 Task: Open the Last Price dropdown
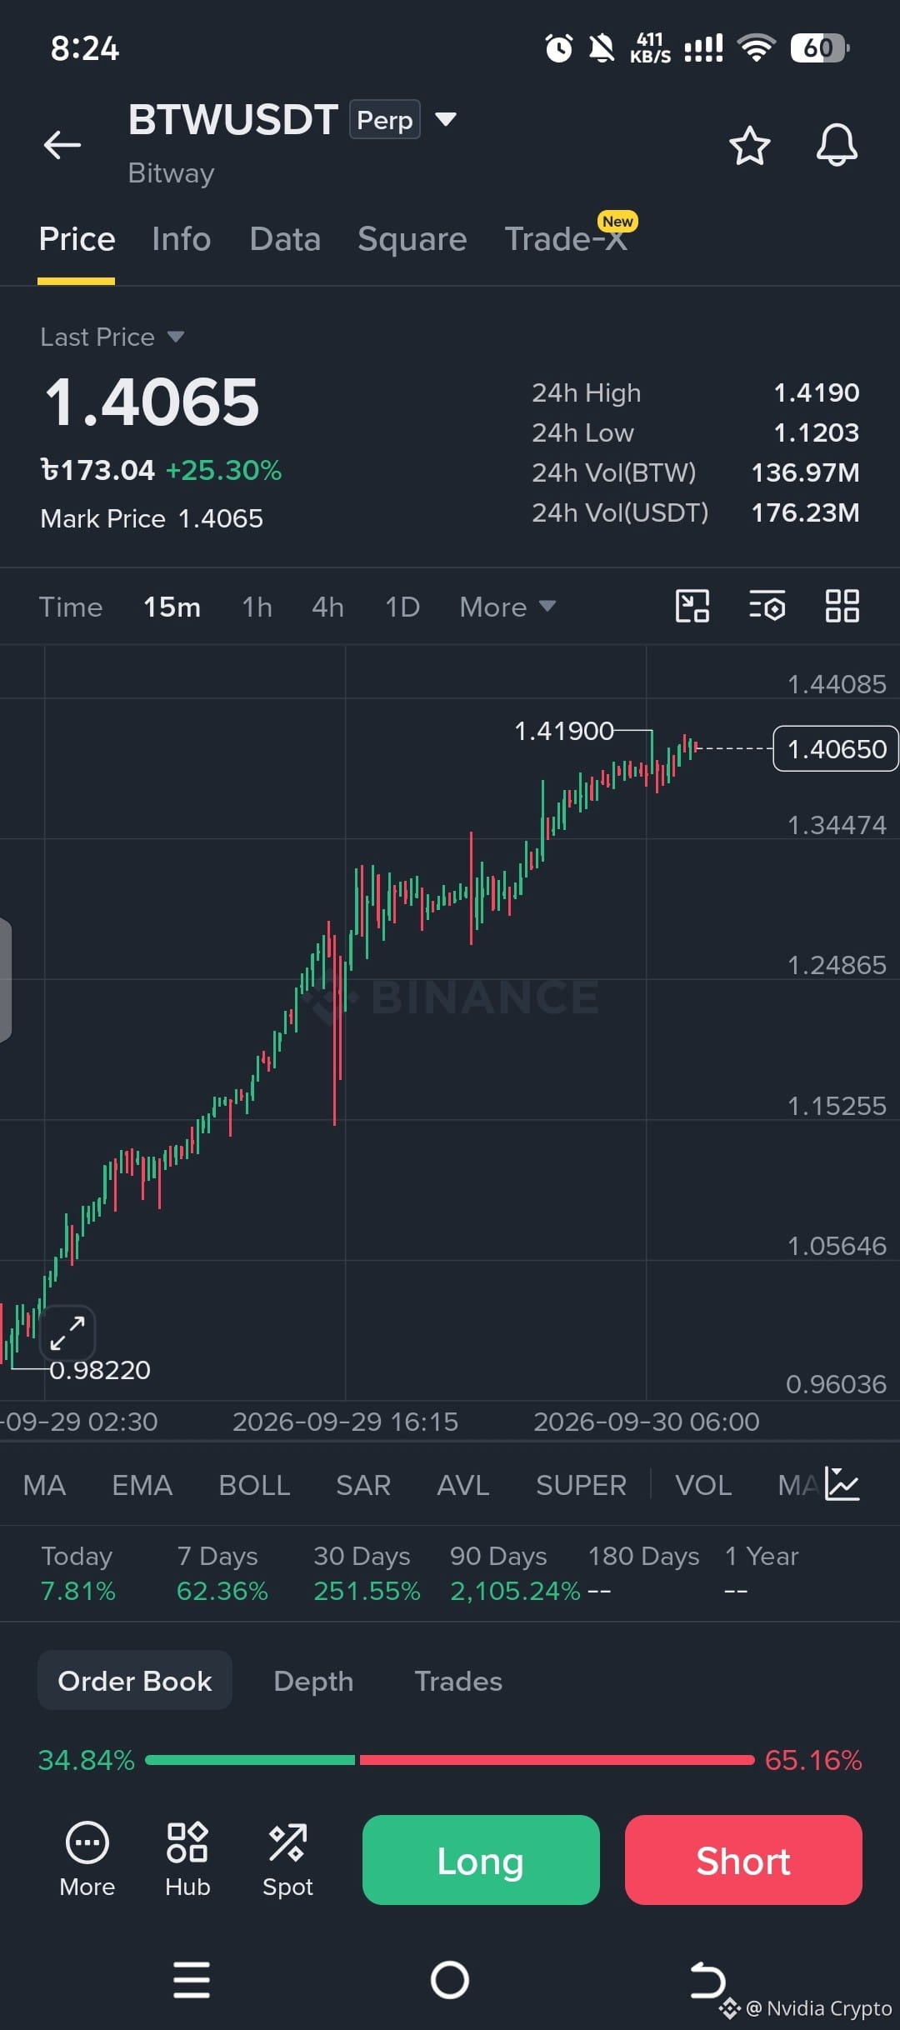112,337
